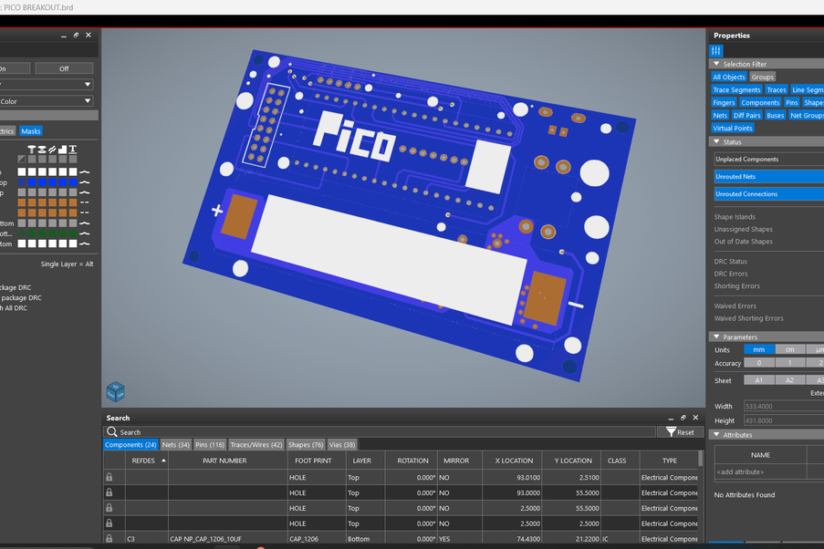Click the lock icon for HOLE at X 93.0000
Screen dimensions: 824x549
[109, 492]
